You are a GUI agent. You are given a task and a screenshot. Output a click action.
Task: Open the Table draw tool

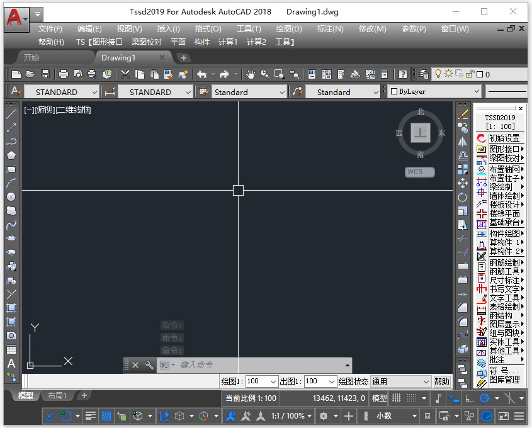coord(11,350)
